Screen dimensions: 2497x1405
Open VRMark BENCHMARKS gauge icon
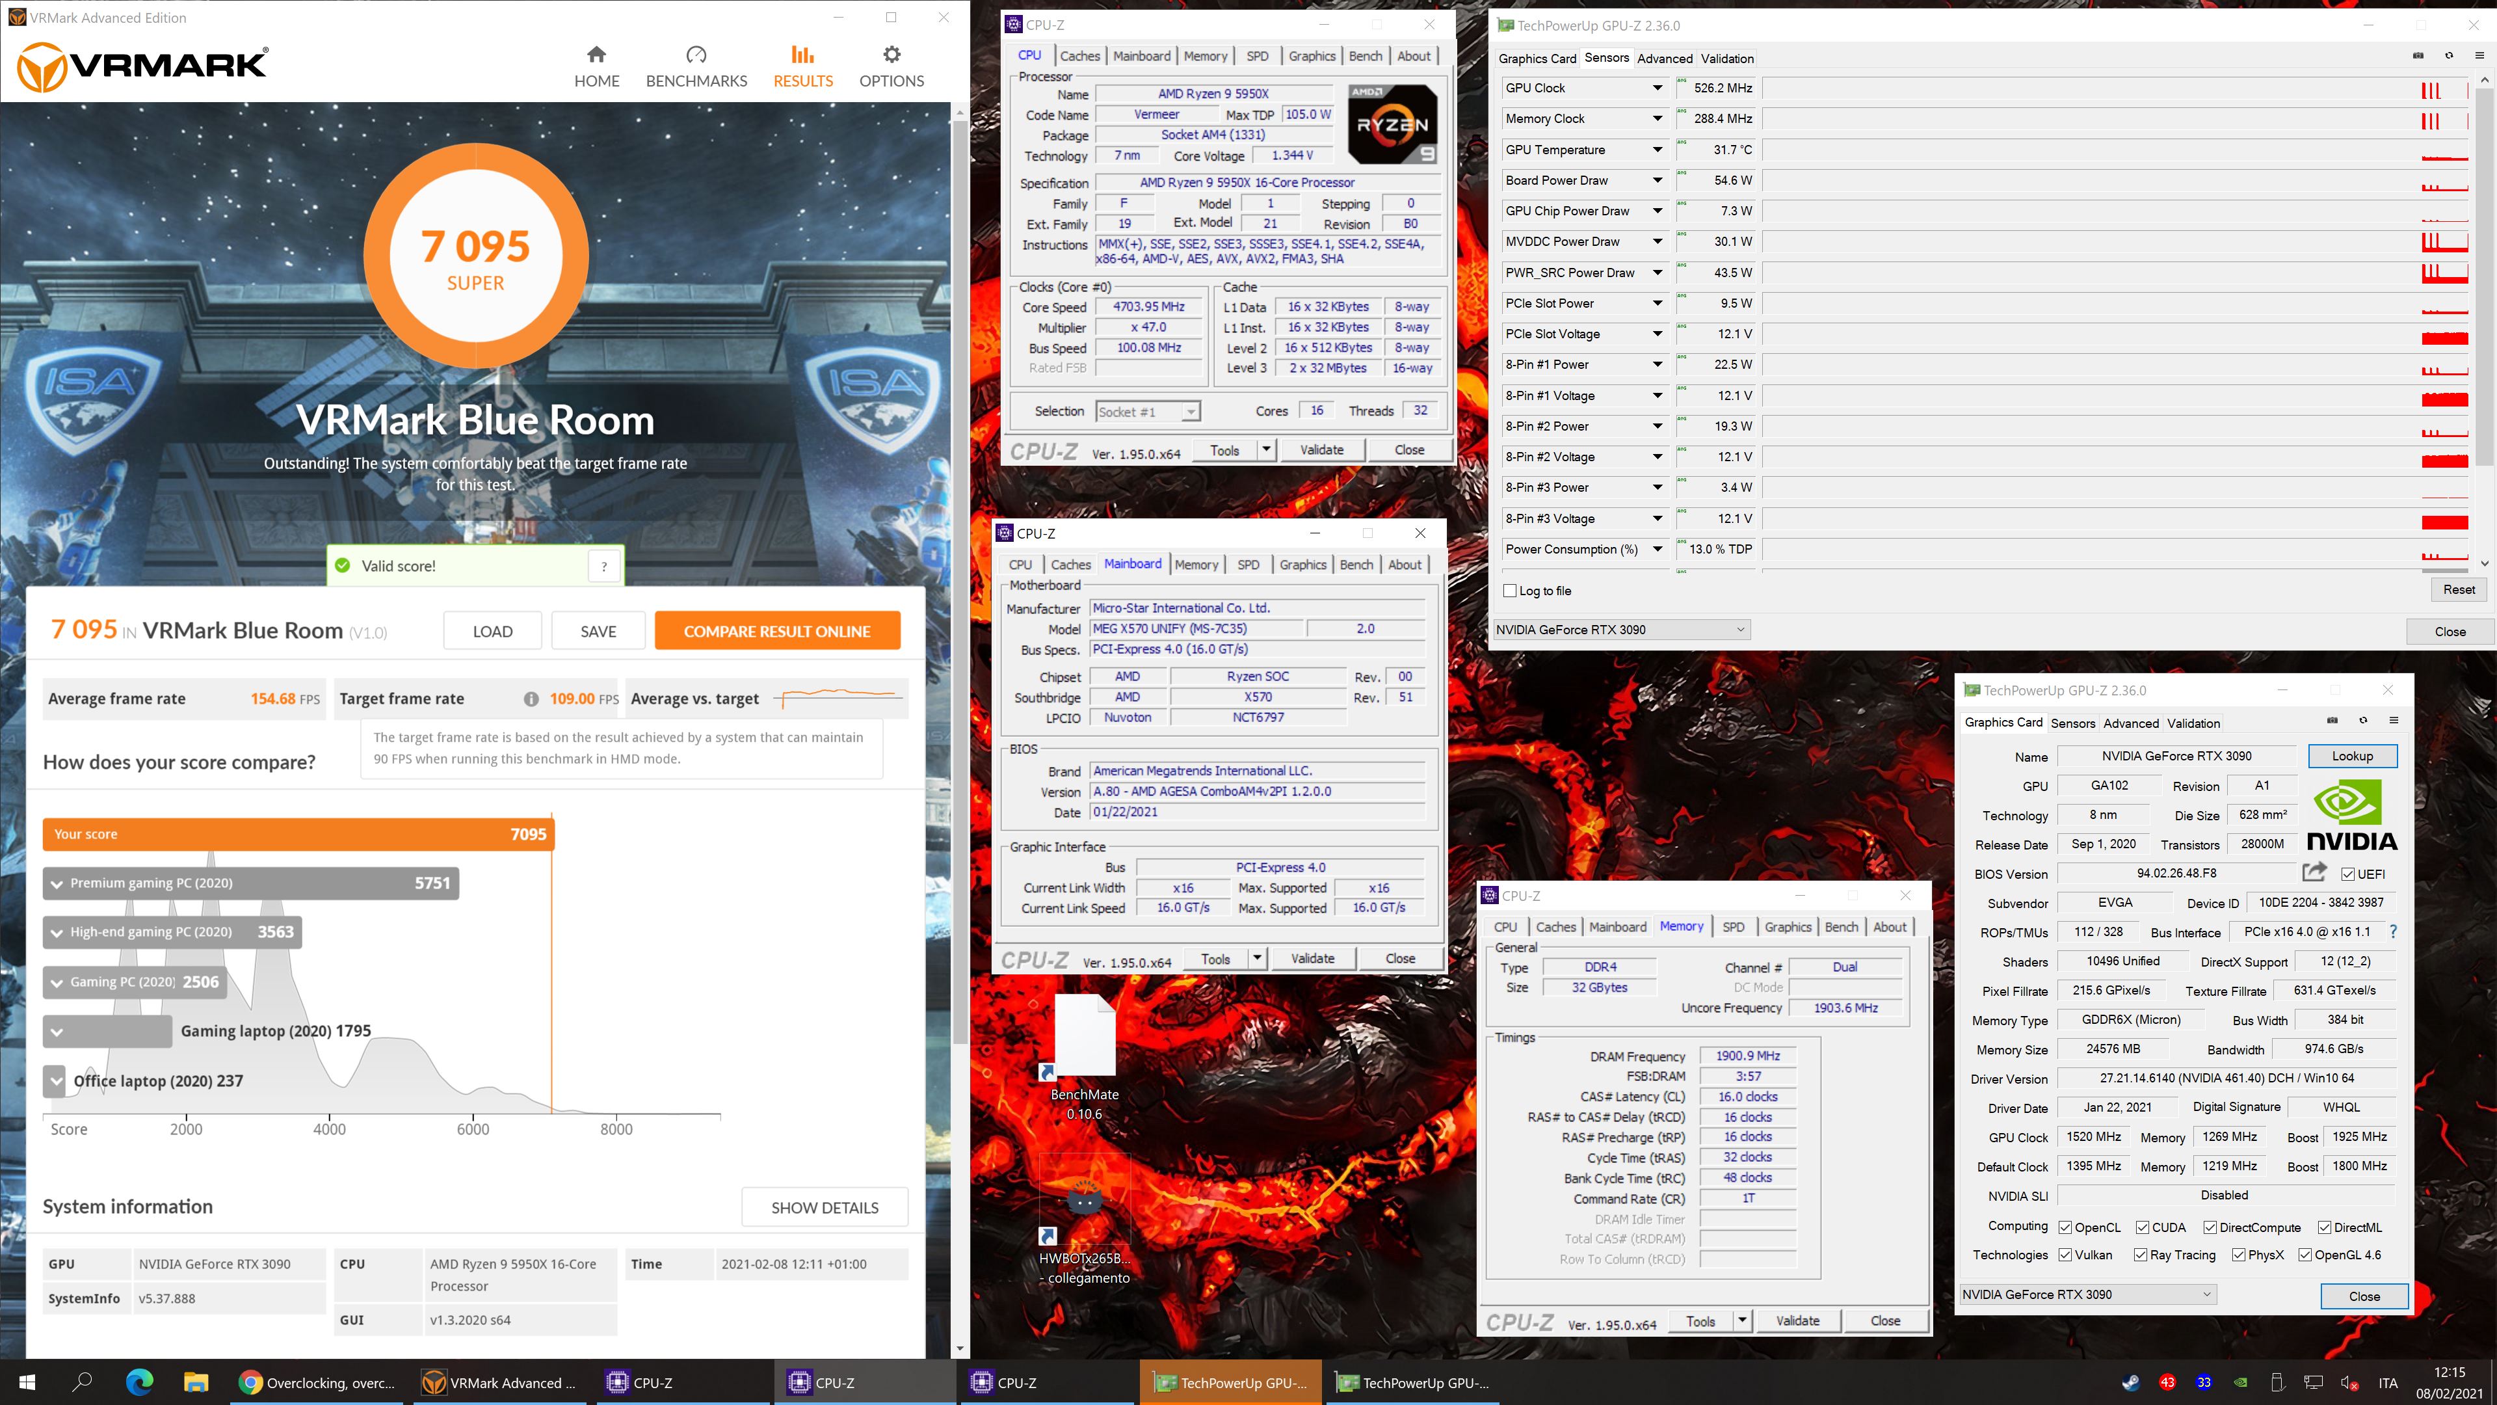[x=696, y=54]
